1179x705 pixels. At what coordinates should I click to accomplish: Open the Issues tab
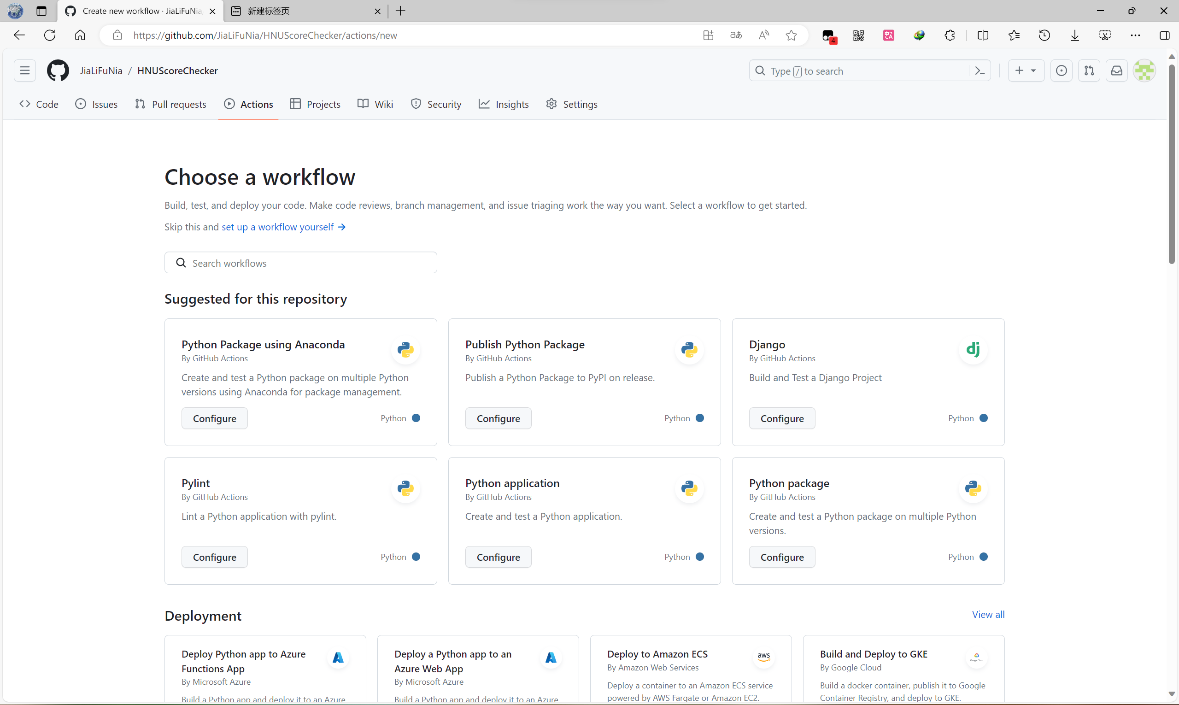point(96,104)
